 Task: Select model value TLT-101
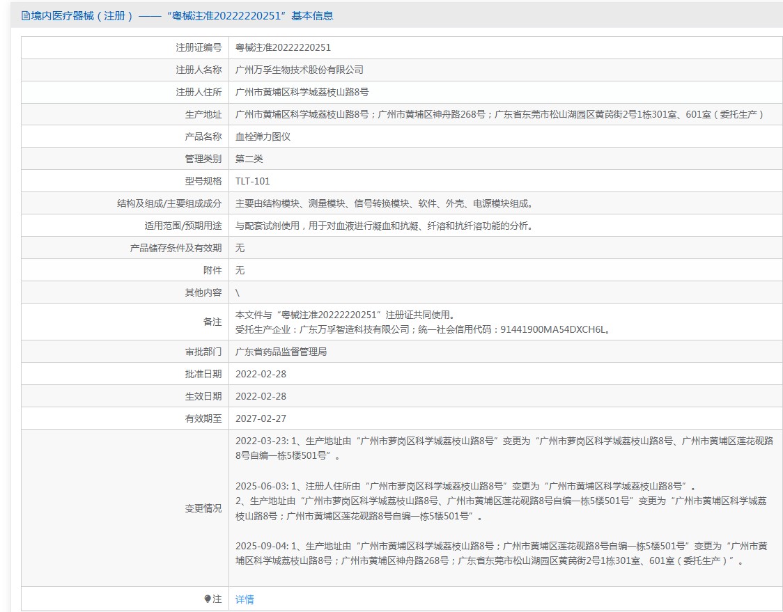coord(253,181)
